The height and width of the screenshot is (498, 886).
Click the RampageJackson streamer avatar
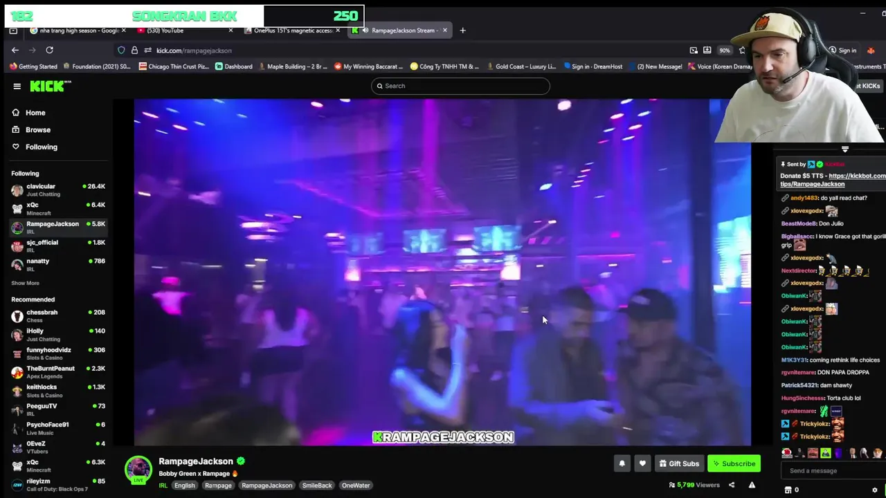pos(138,470)
